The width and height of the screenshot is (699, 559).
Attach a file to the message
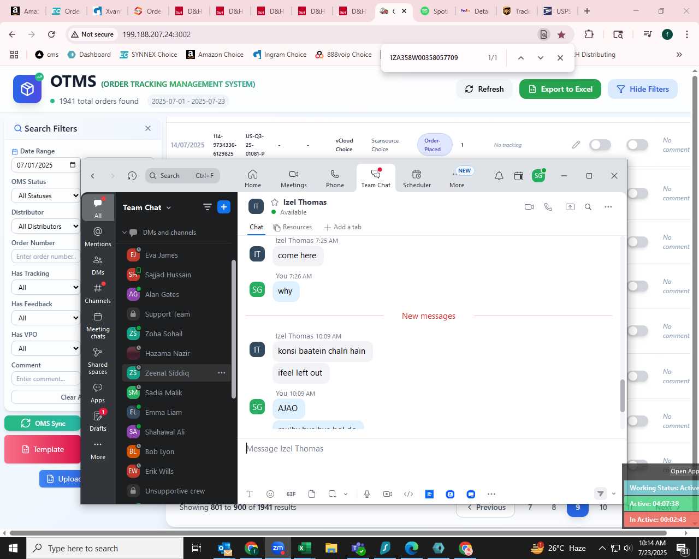tap(312, 494)
